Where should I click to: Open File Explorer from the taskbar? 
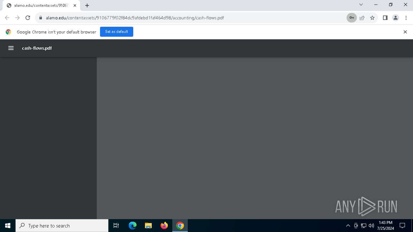(x=148, y=226)
